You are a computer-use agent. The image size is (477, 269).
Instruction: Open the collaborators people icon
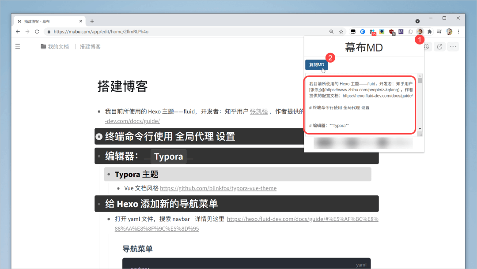pyautogui.click(x=427, y=46)
